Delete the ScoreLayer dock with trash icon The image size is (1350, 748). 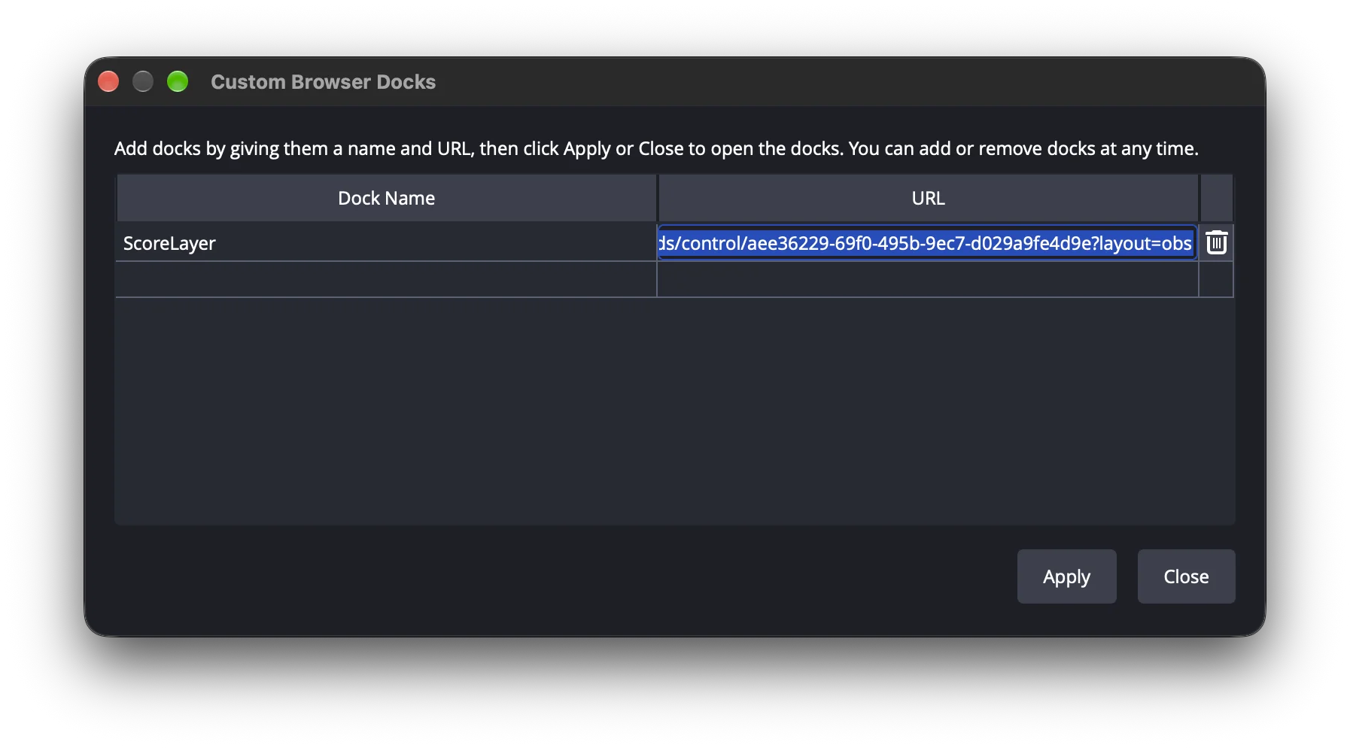click(1216, 243)
